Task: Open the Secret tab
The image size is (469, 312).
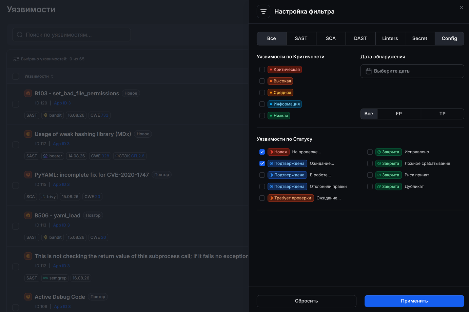Action: 420,39
